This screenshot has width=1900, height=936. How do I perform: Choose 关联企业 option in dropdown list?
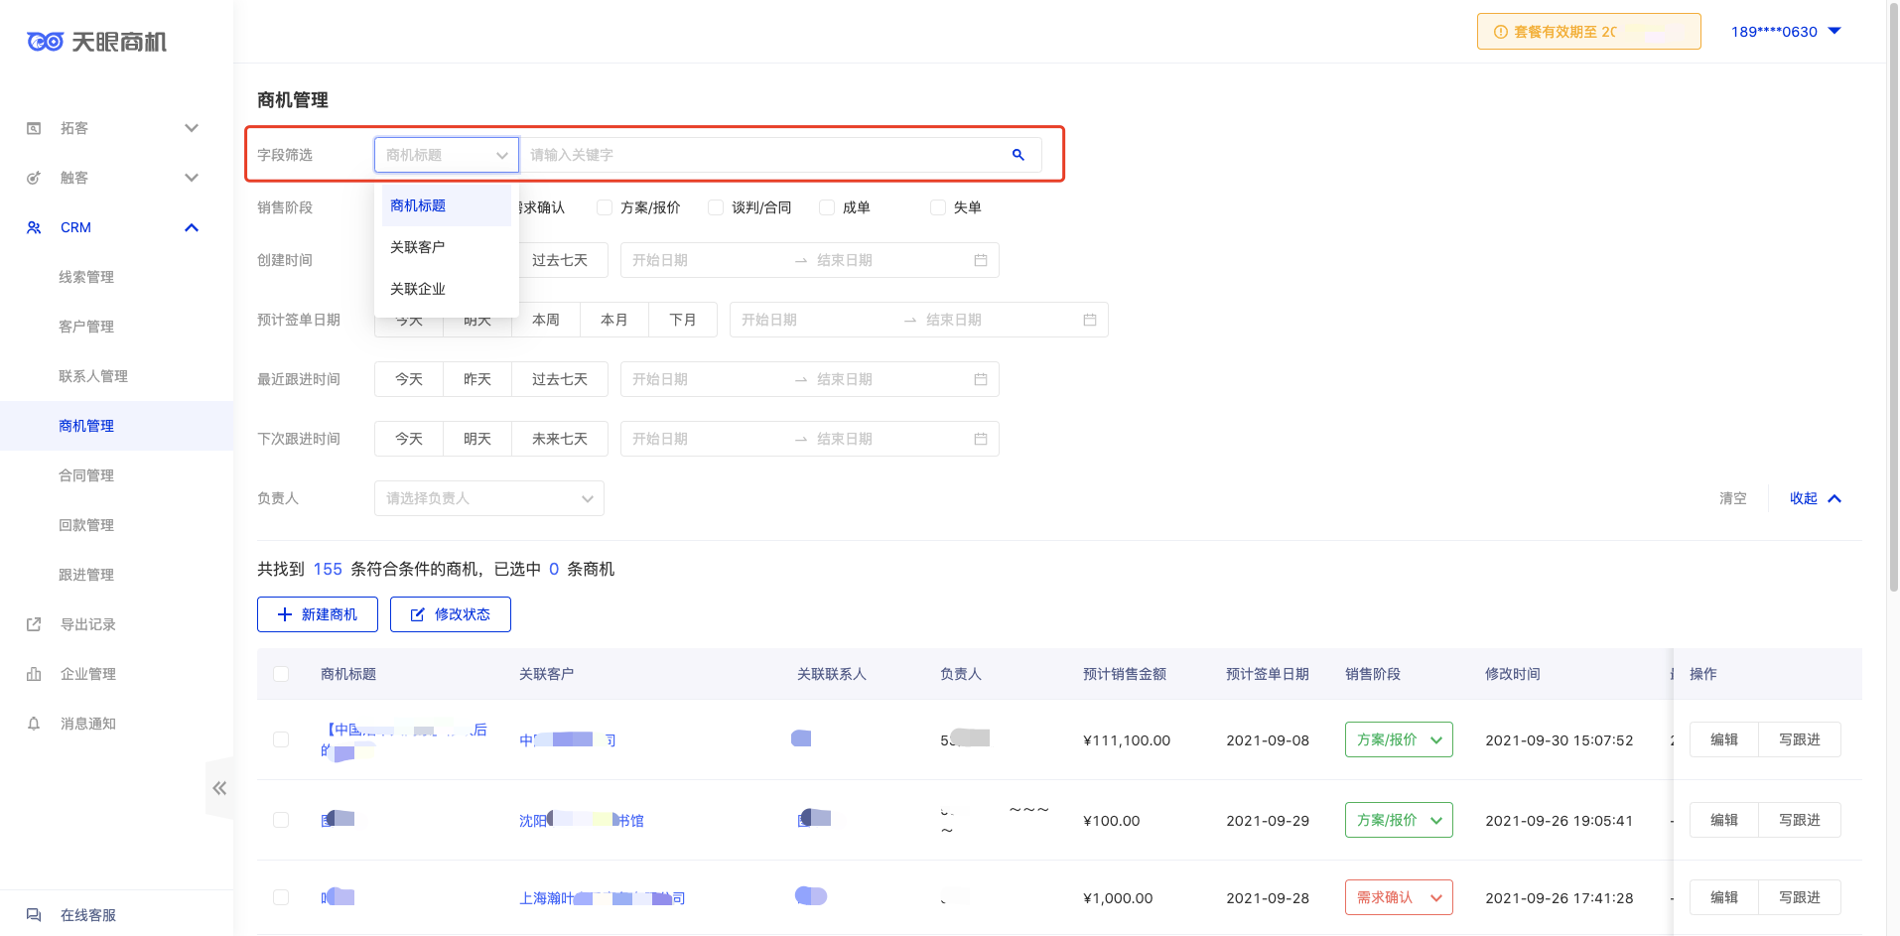[x=447, y=289]
